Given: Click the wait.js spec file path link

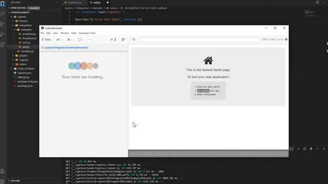Looking at the screenshot, I should (x=66, y=48).
